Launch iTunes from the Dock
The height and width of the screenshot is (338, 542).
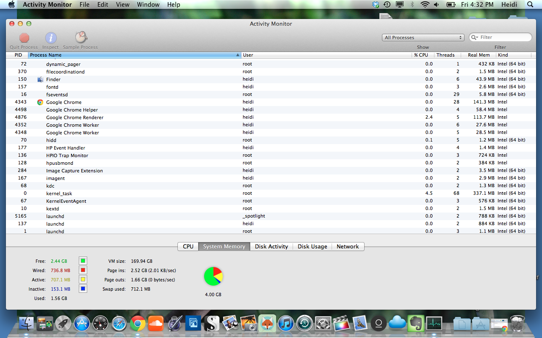point(286,324)
